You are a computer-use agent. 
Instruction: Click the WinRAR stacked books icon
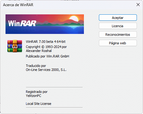pos(15,46)
